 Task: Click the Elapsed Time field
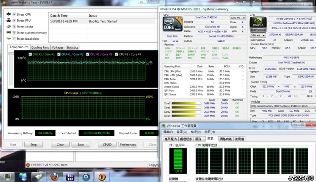[x=149, y=133]
